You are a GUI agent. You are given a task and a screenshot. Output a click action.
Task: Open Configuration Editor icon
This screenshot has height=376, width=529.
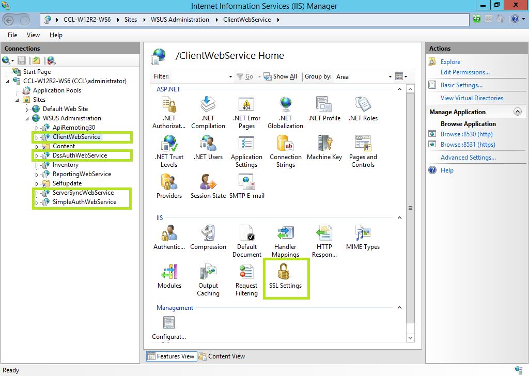point(169,327)
